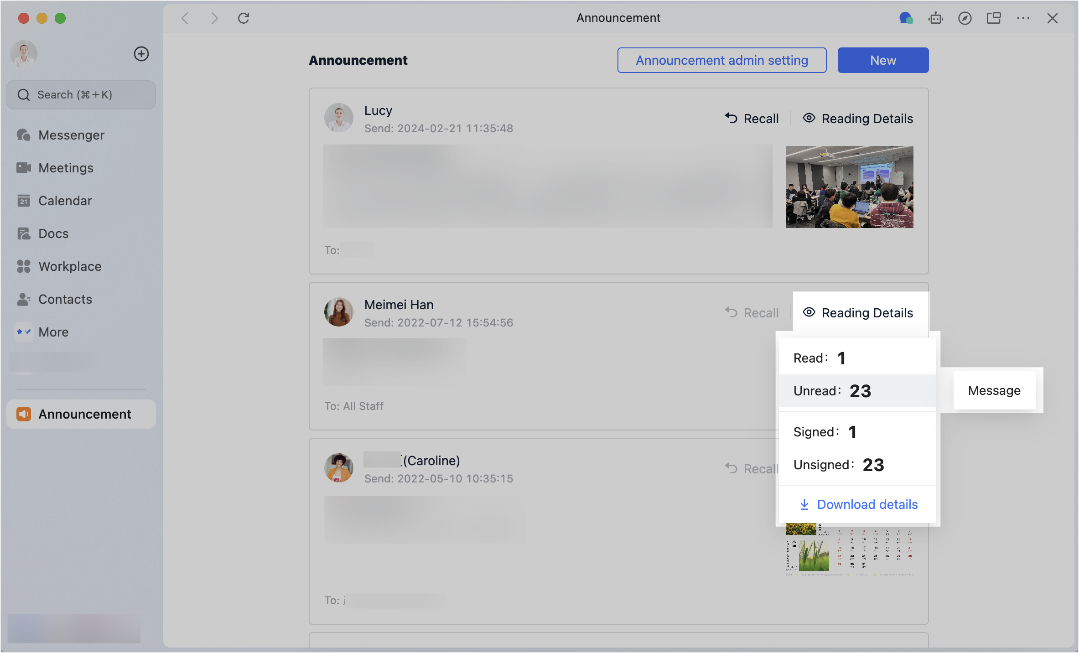
Task: Click the robot assistant icon in the top right
Action: click(x=935, y=18)
